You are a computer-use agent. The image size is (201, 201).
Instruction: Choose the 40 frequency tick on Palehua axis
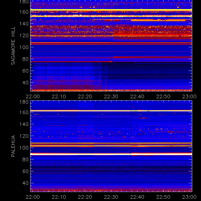point(25,183)
